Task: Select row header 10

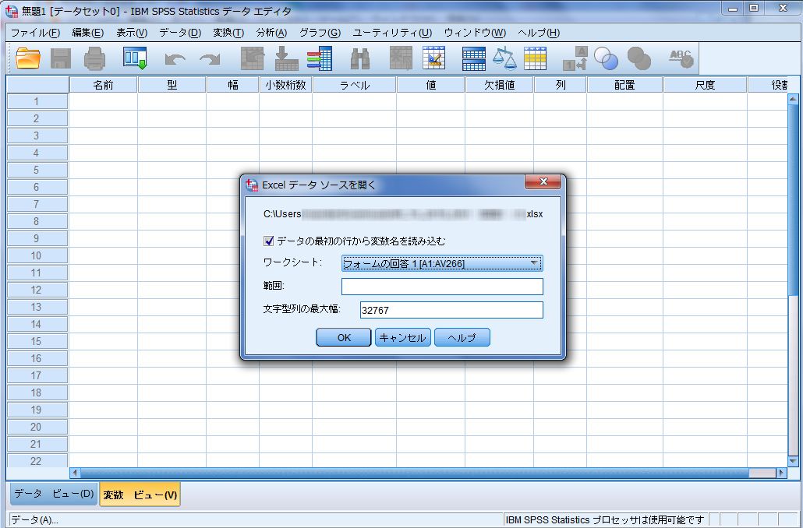Action: click(37, 255)
